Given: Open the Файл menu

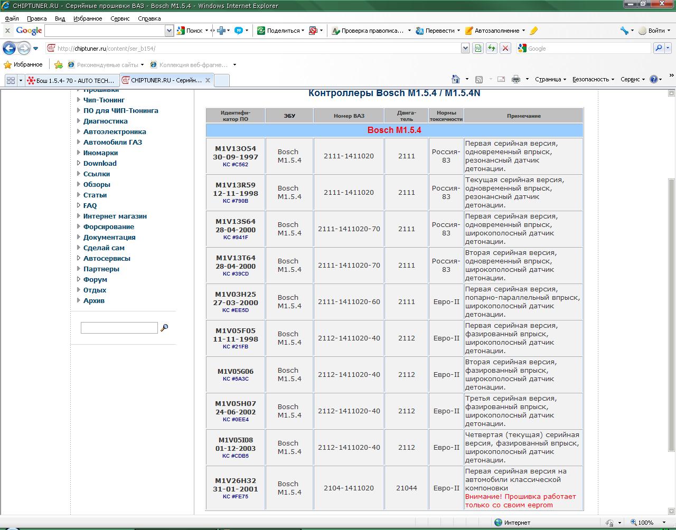Looking at the screenshot, I should [x=12, y=18].
